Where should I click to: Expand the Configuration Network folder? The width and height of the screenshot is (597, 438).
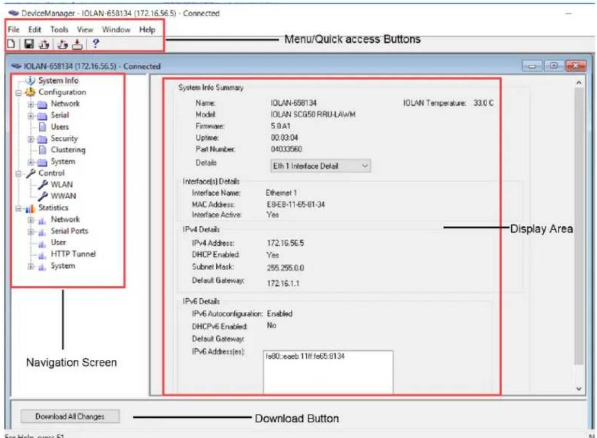31,104
